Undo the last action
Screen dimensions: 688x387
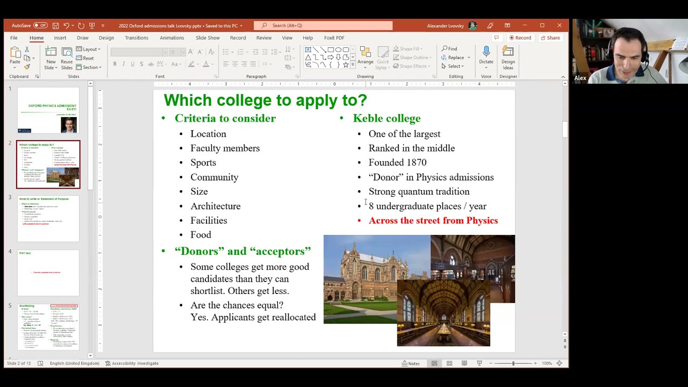[x=66, y=25]
